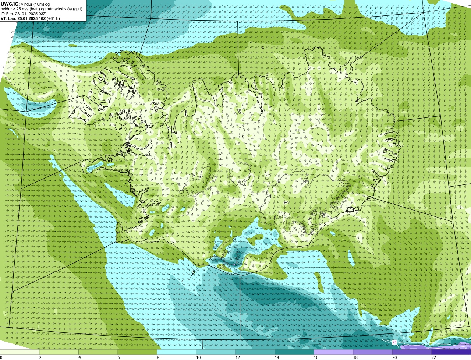471x360 pixels.
Task: Click the legend scale label '6'
Action: pos(119,357)
